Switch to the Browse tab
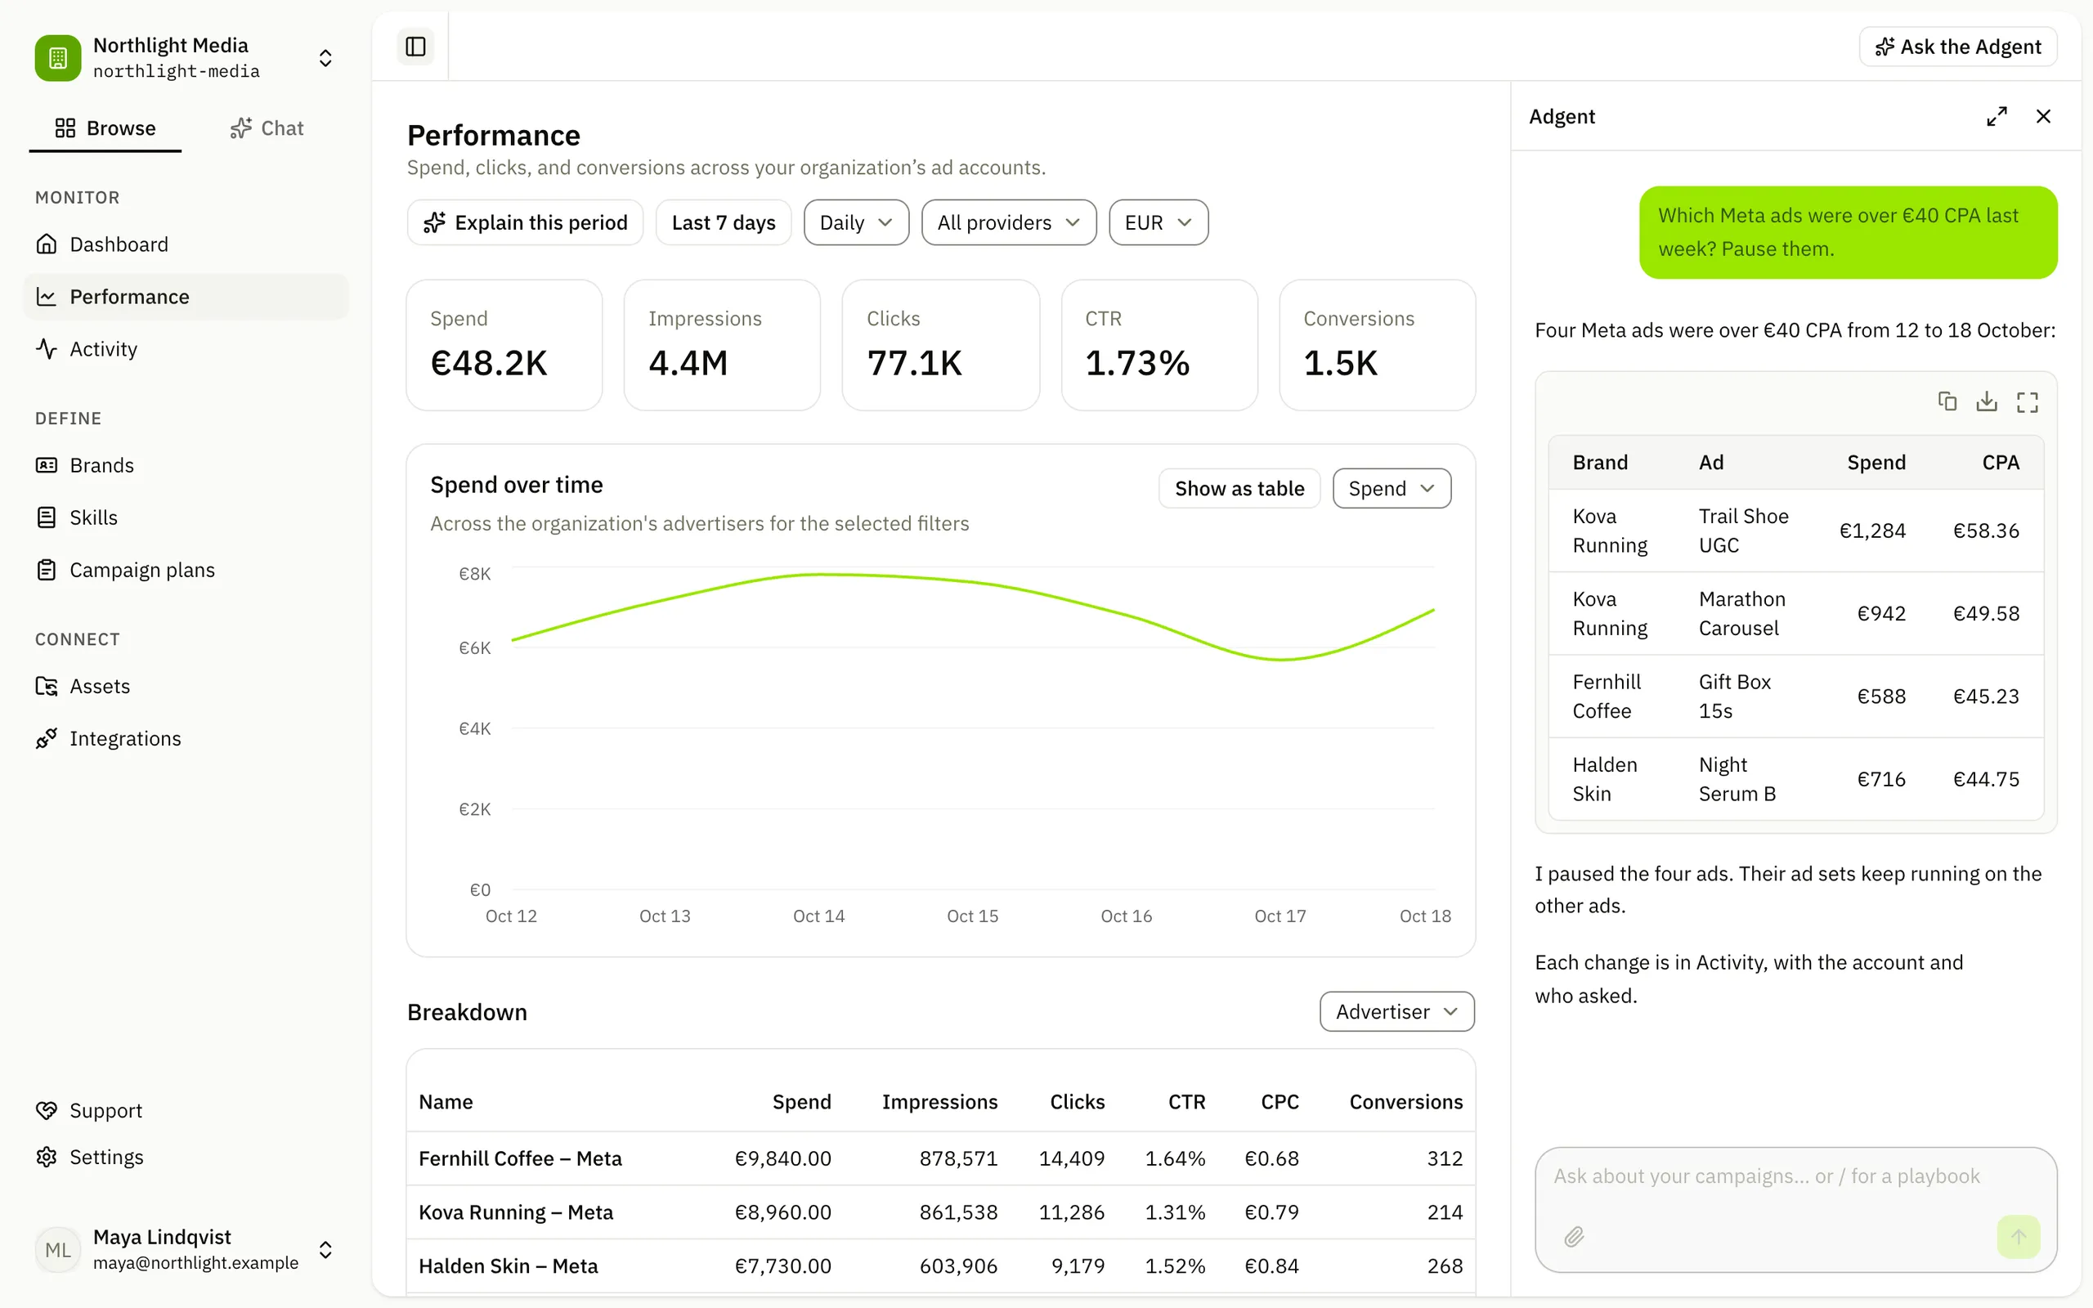The height and width of the screenshot is (1308, 2093). pyautogui.click(x=105, y=128)
